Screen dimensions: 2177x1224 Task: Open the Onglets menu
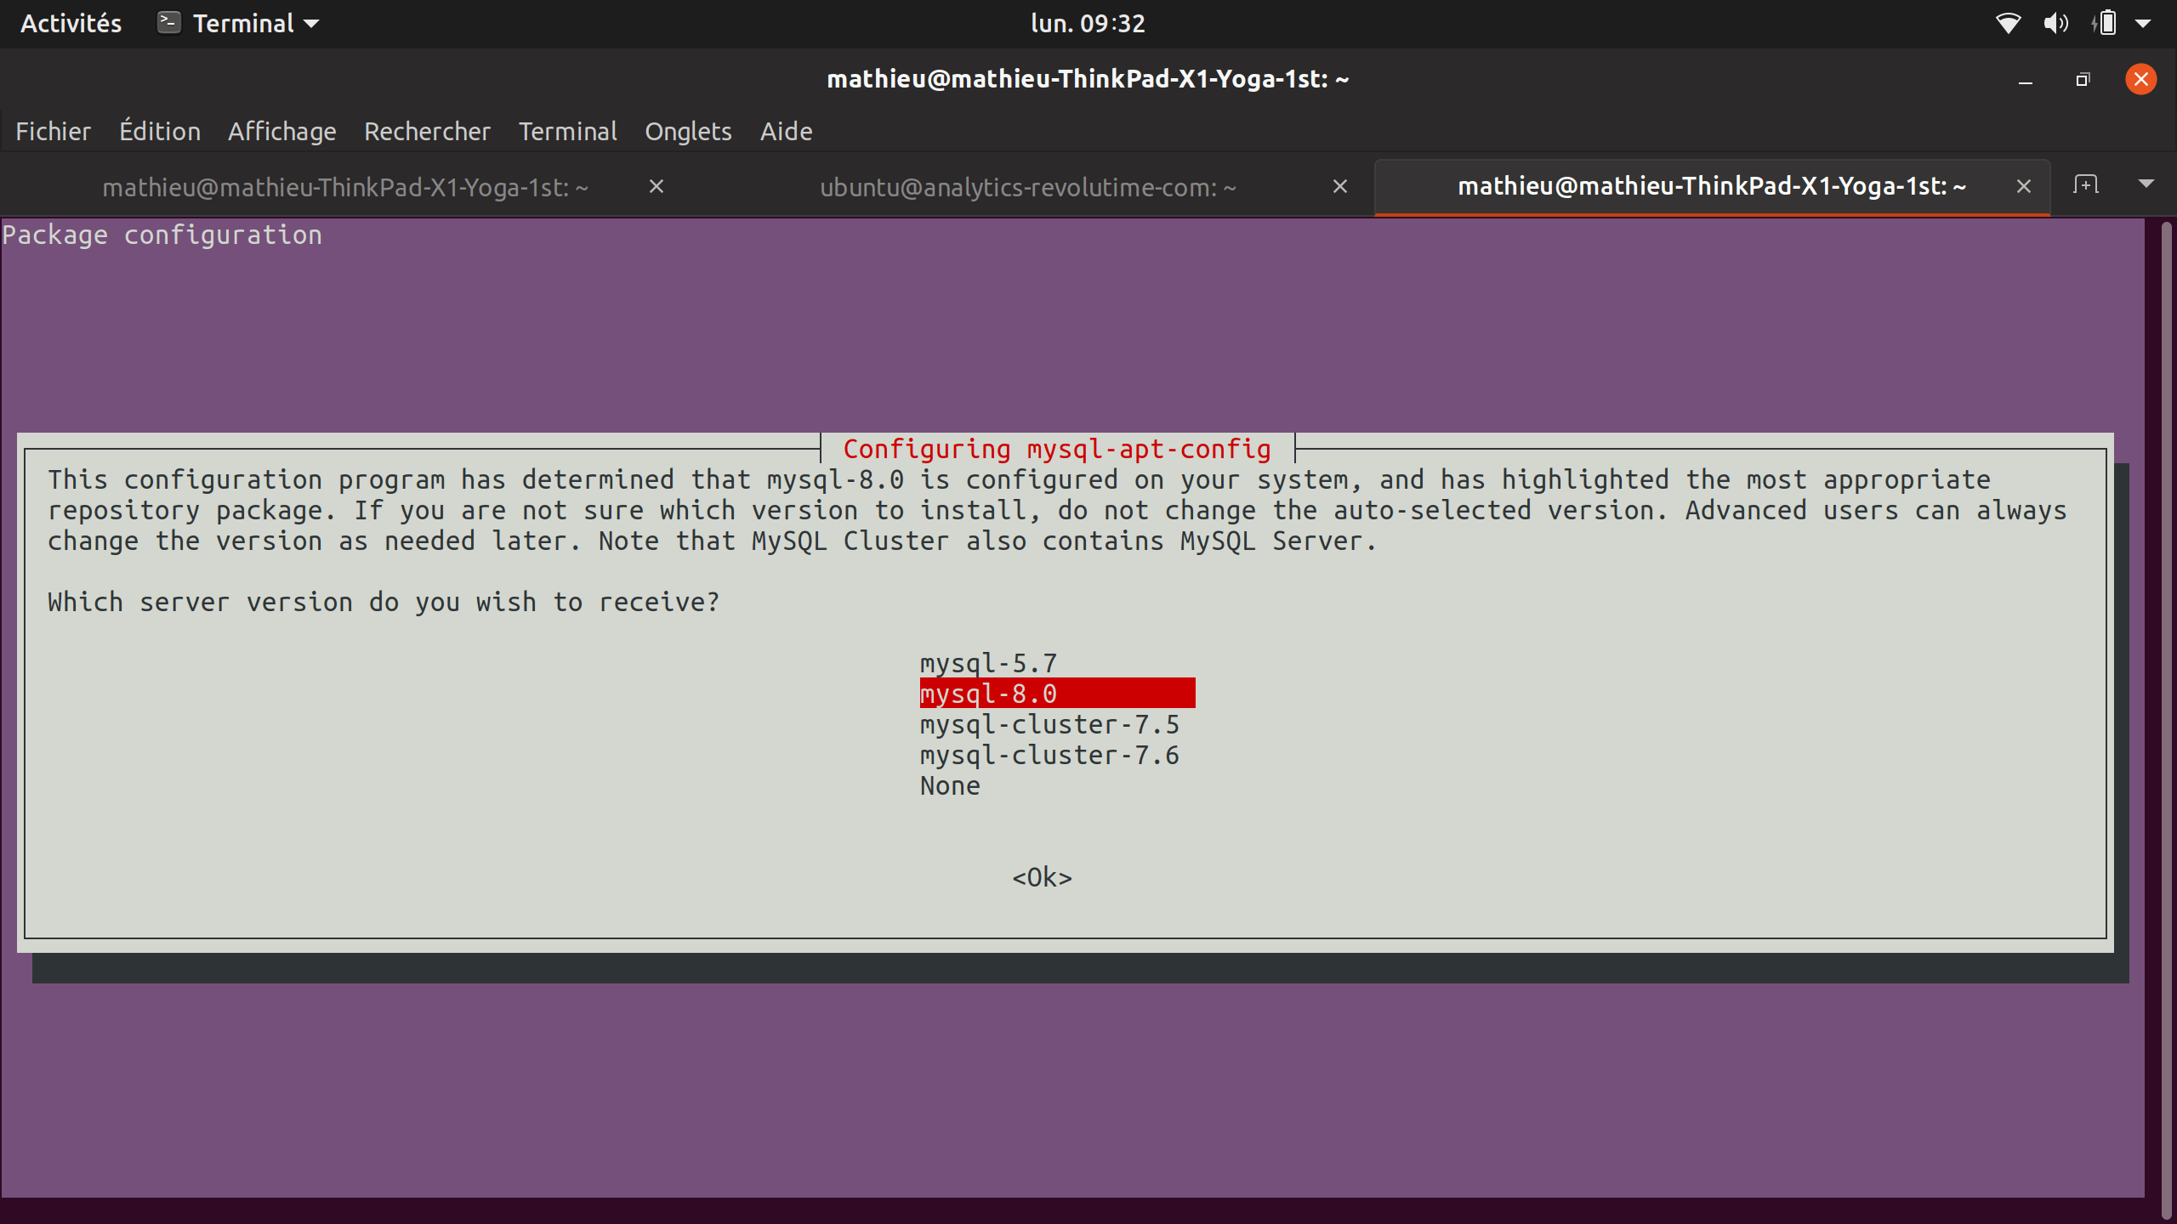click(x=688, y=131)
